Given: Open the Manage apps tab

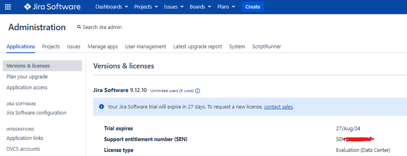Looking at the screenshot, I should click(x=103, y=46).
